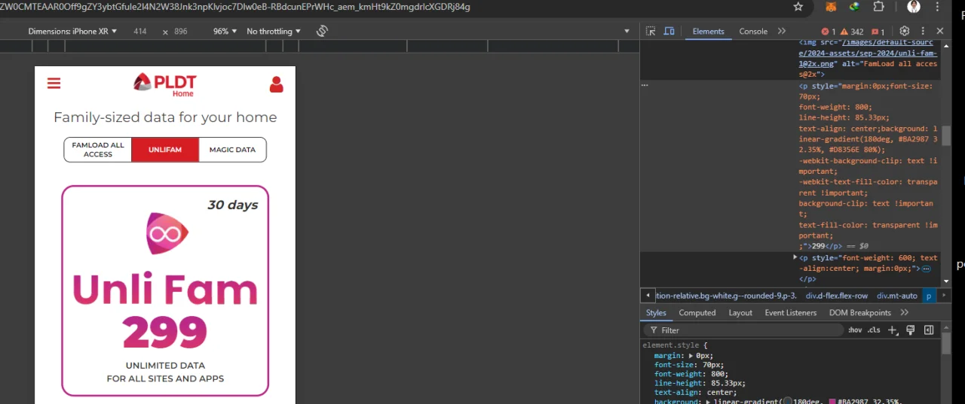Click the rotate device icon

pyautogui.click(x=322, y=31)
